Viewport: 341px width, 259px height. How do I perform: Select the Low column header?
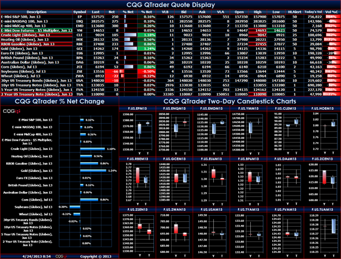coord(276,12)
